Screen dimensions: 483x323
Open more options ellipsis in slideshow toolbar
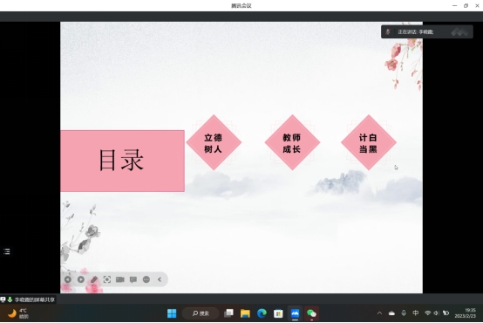pyautogui.click(x=146, y=279)
